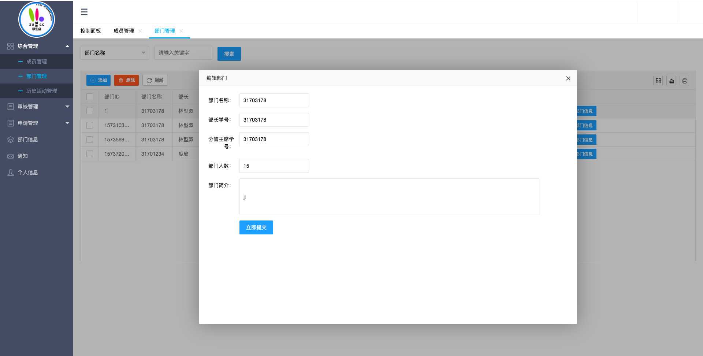Click the hamburger menu icon in the header
Screen dimensions: 703x356
(84, 12)
